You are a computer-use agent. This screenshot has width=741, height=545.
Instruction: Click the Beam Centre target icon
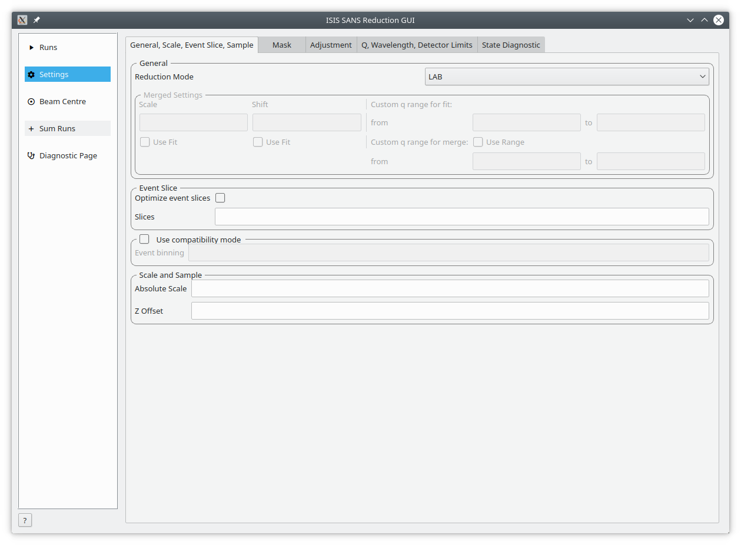point(32,102)
